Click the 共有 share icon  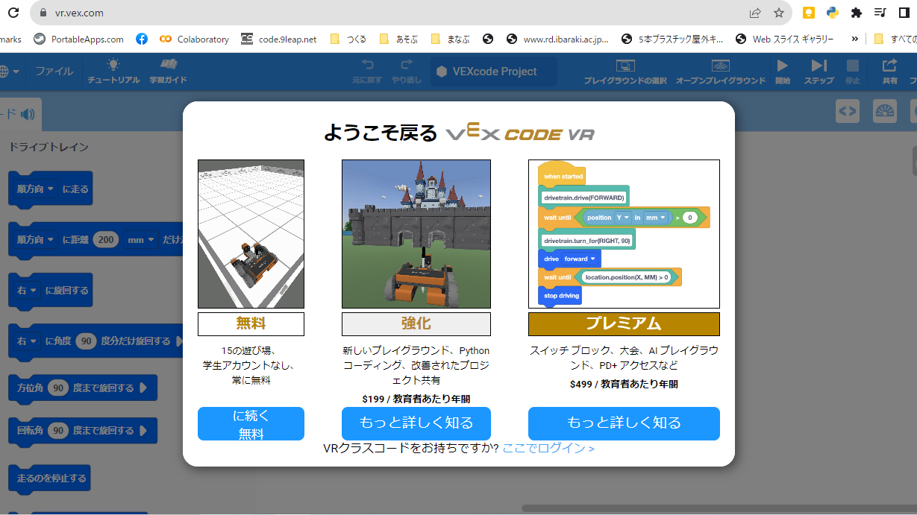click(x=889, y=72)
